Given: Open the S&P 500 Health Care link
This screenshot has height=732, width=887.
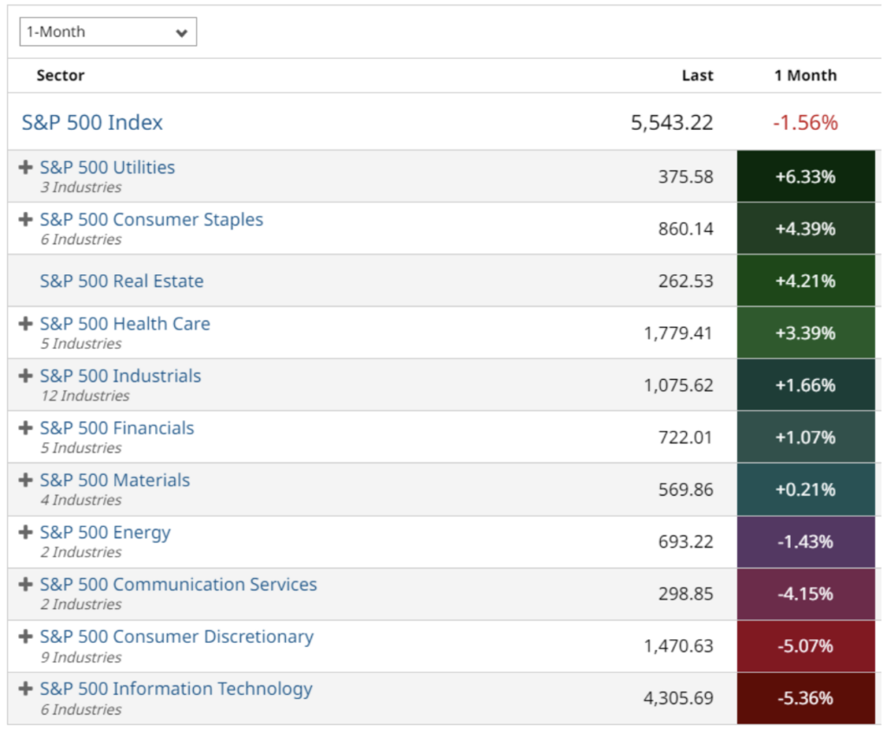Looking at the screenshot, I should pyautogui.click(x=125, y=324).
